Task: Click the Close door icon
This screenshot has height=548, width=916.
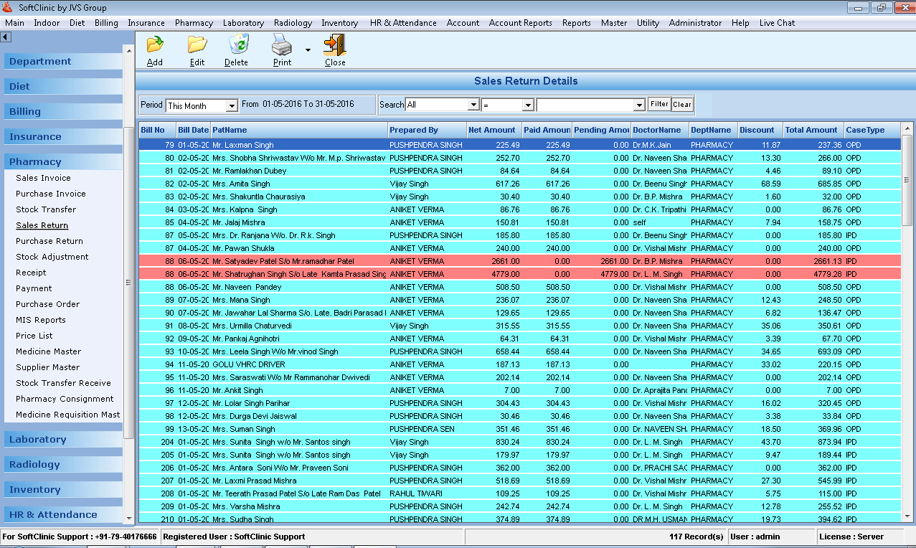Action: [x=335, y=45]
